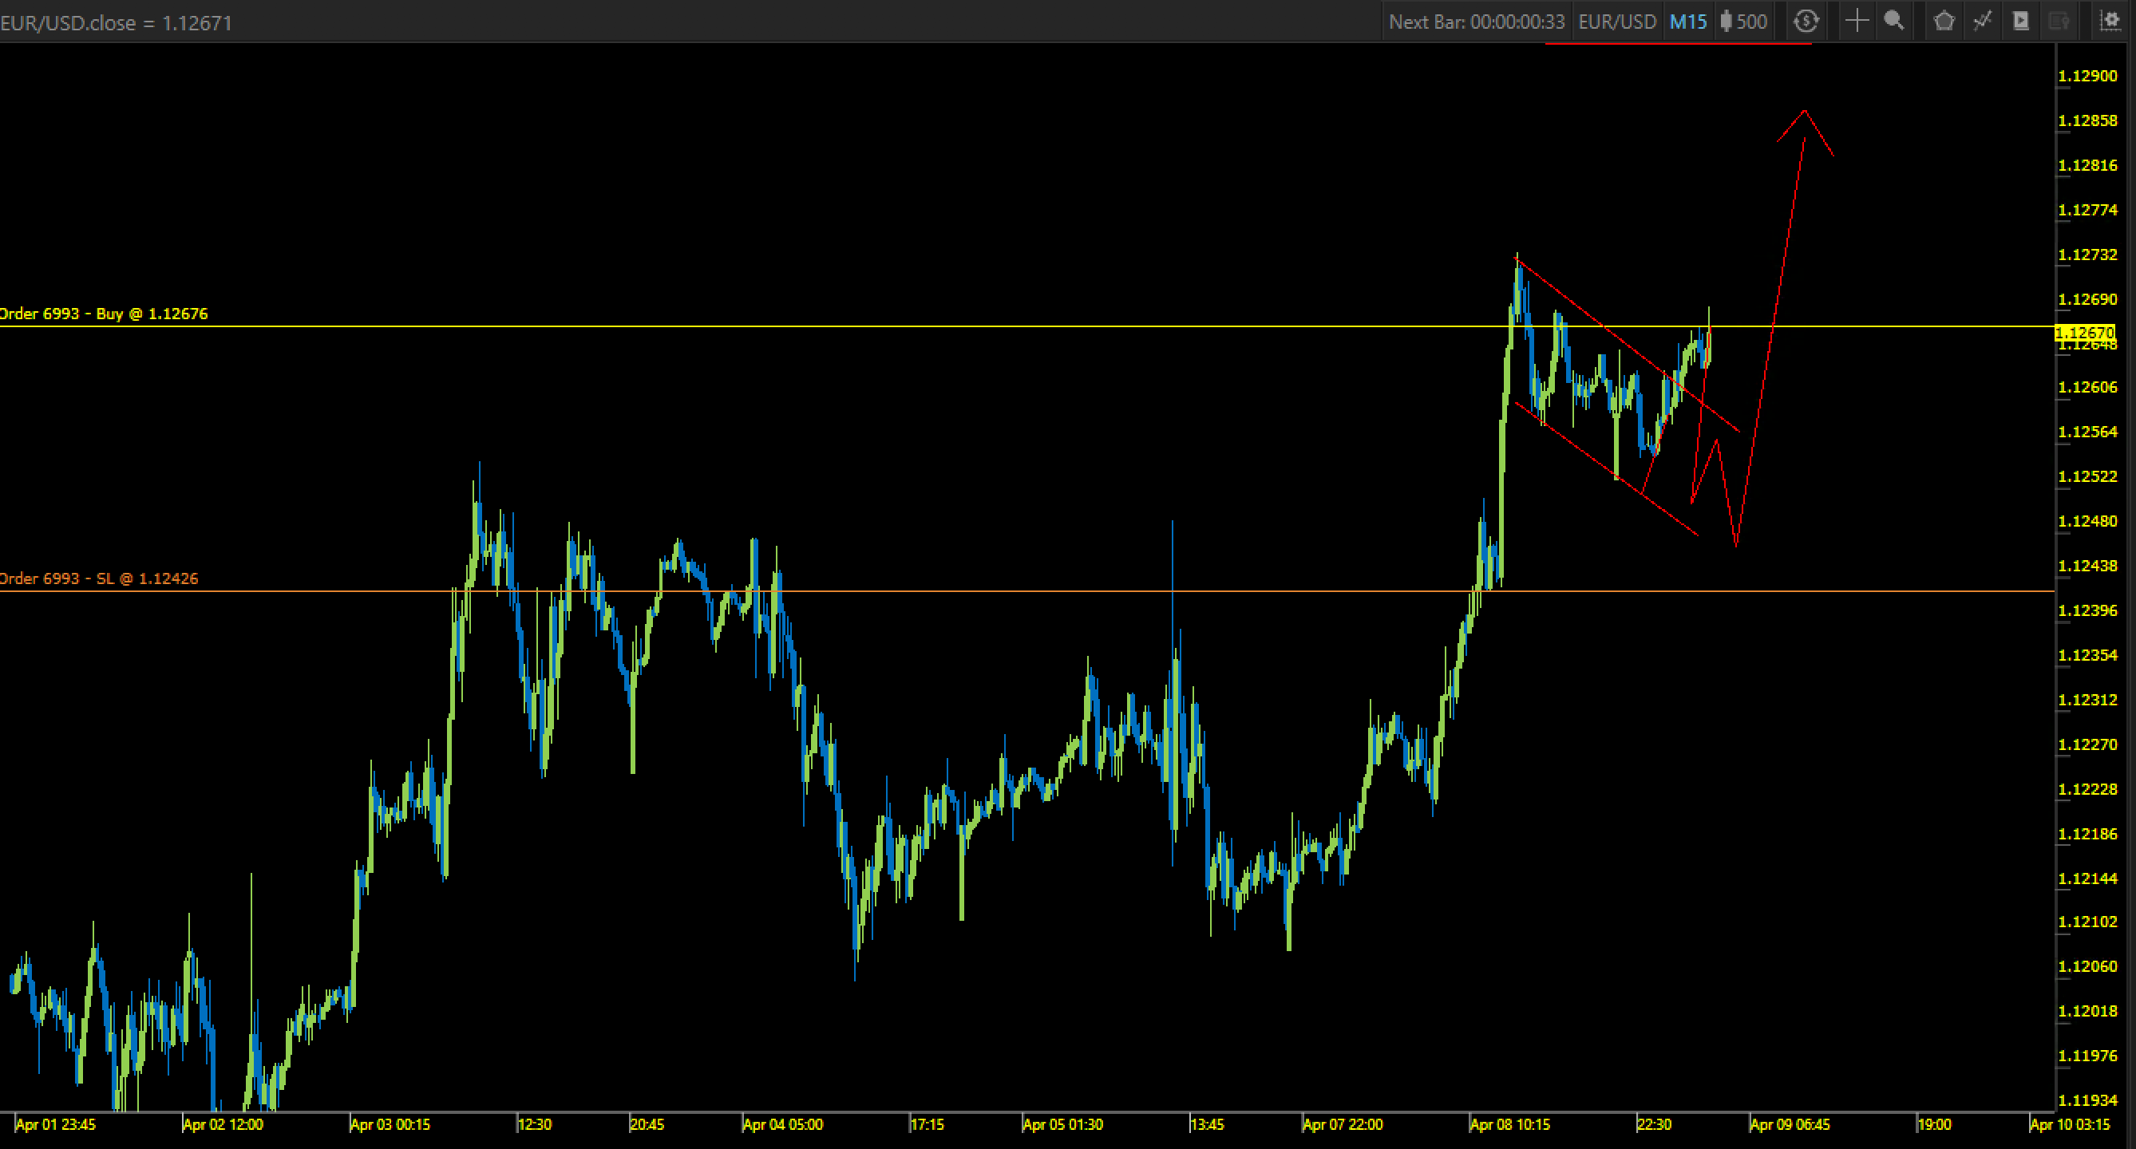Click the 1.11934 price axis label
The image size is (2136, 1149).
point(2087,1100)
